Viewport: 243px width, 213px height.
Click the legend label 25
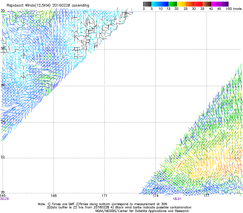pos(186,9)
